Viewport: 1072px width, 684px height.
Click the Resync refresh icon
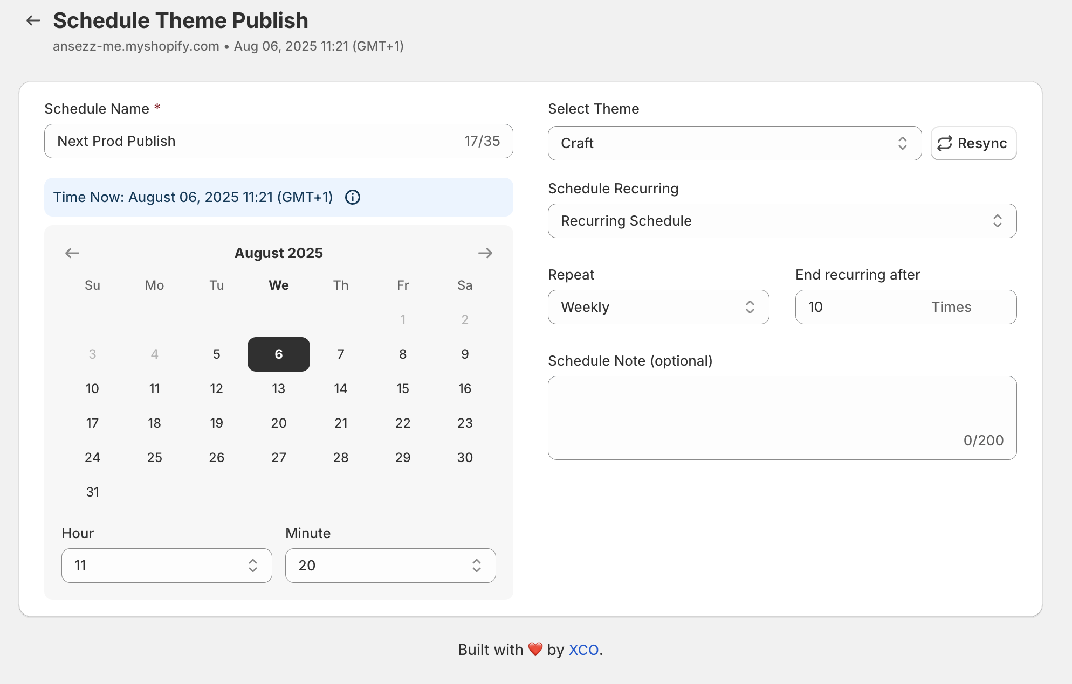[944, 143]
